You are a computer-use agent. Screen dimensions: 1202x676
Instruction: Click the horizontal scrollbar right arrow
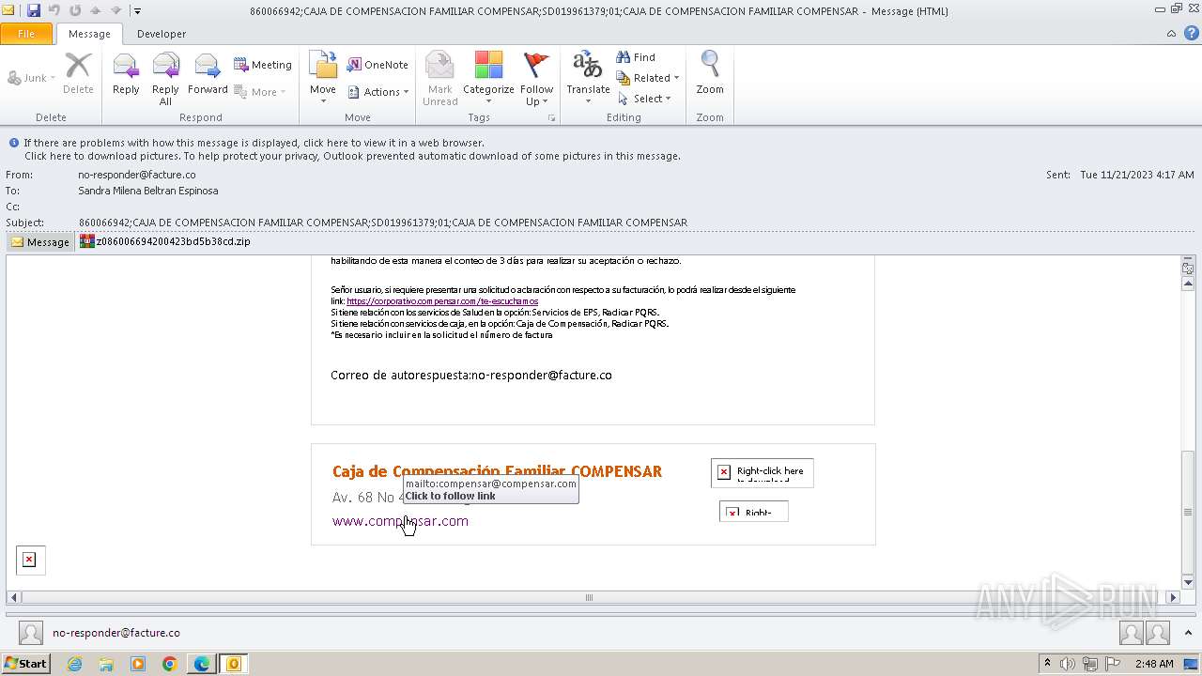coord(1172,597)
